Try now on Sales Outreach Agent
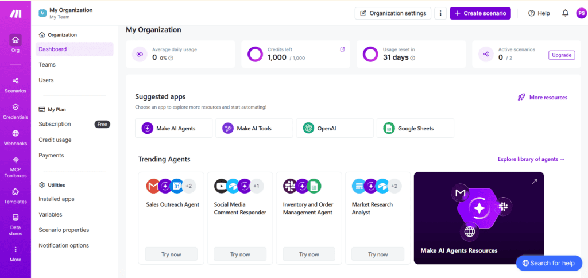Viewport: 588px width, 278px height. [171, 254]
